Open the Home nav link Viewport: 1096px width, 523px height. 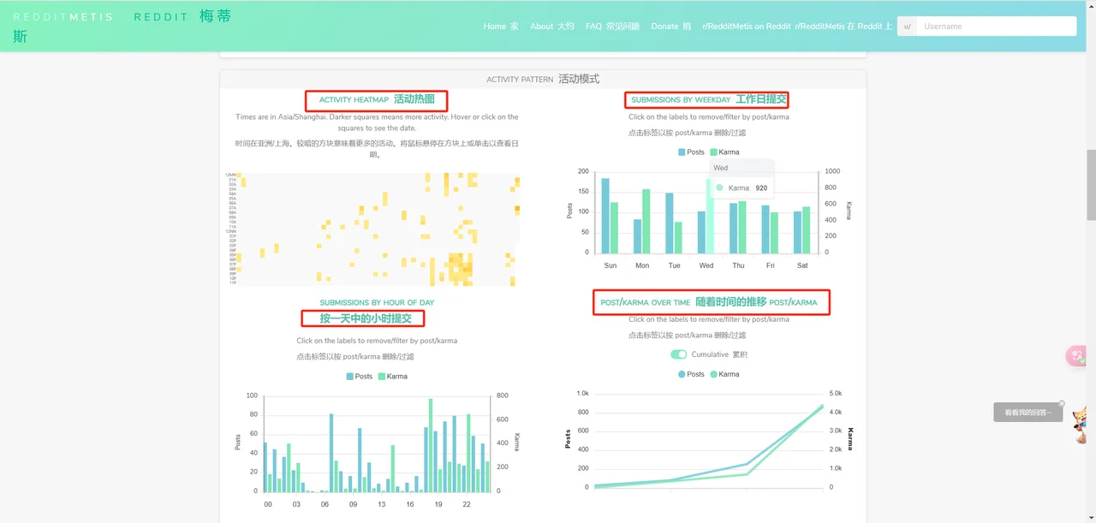[501, 27]
